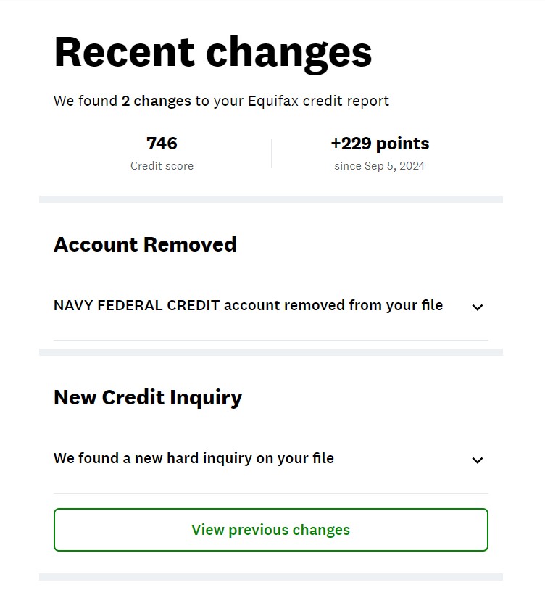Click the New Credit Inquiry section heading
Image resolution: width=545 pixels, height=611 pixels.
click(x=148, y=397)
